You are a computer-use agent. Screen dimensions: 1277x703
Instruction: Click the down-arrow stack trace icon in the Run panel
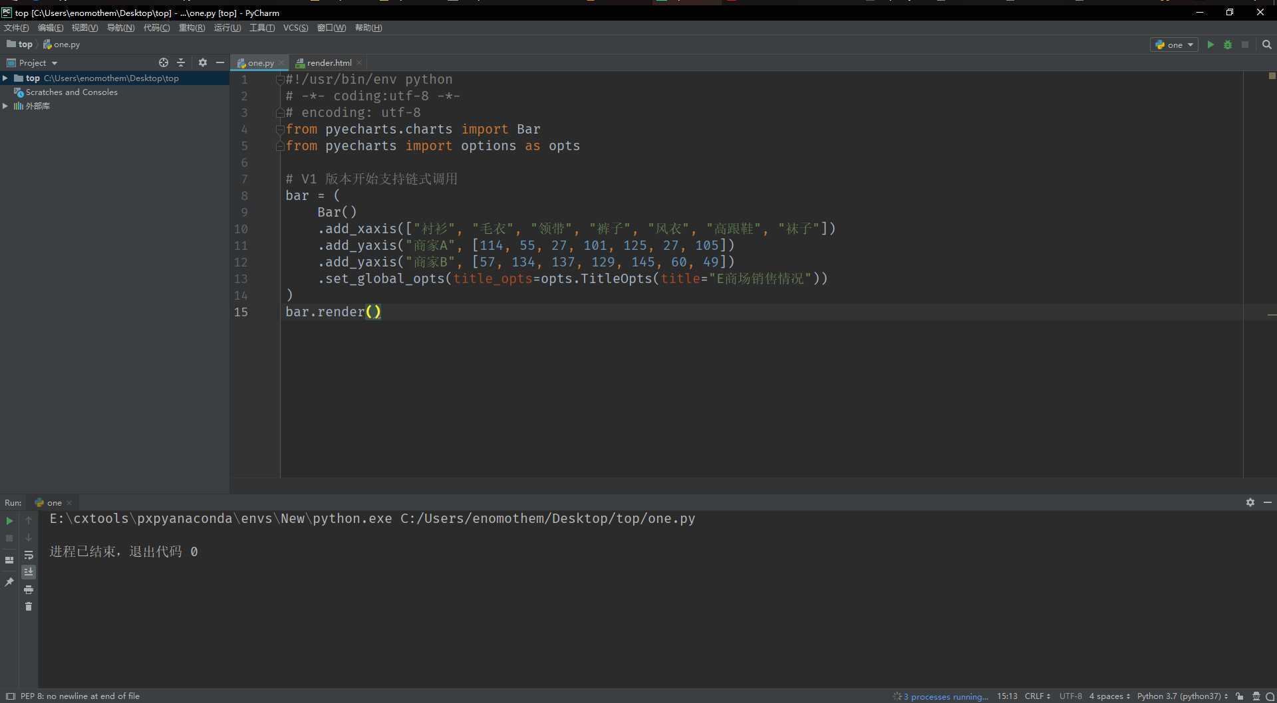pyautogui.click(x=29, y=538)
